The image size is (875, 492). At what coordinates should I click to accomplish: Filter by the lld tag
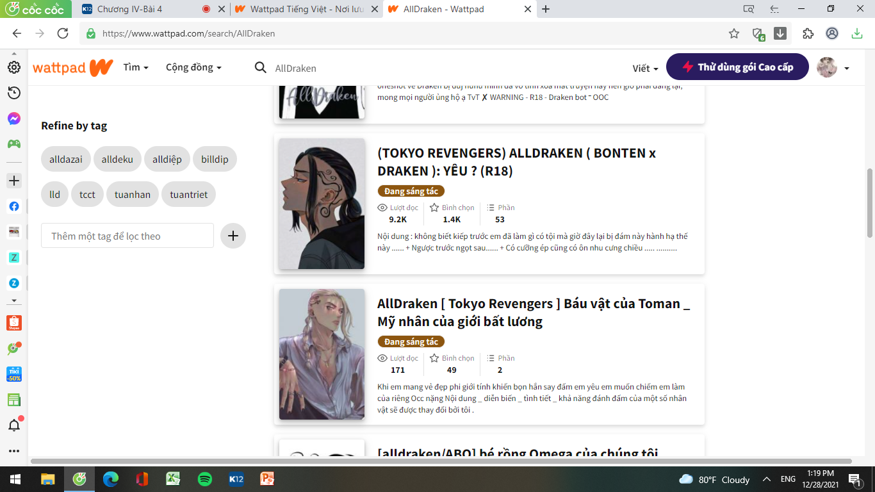(x=54, y=194)
